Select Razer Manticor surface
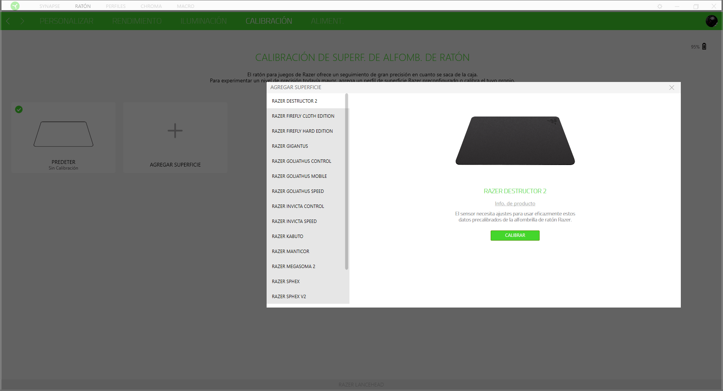The image size is (723, 391). [306, 251]
